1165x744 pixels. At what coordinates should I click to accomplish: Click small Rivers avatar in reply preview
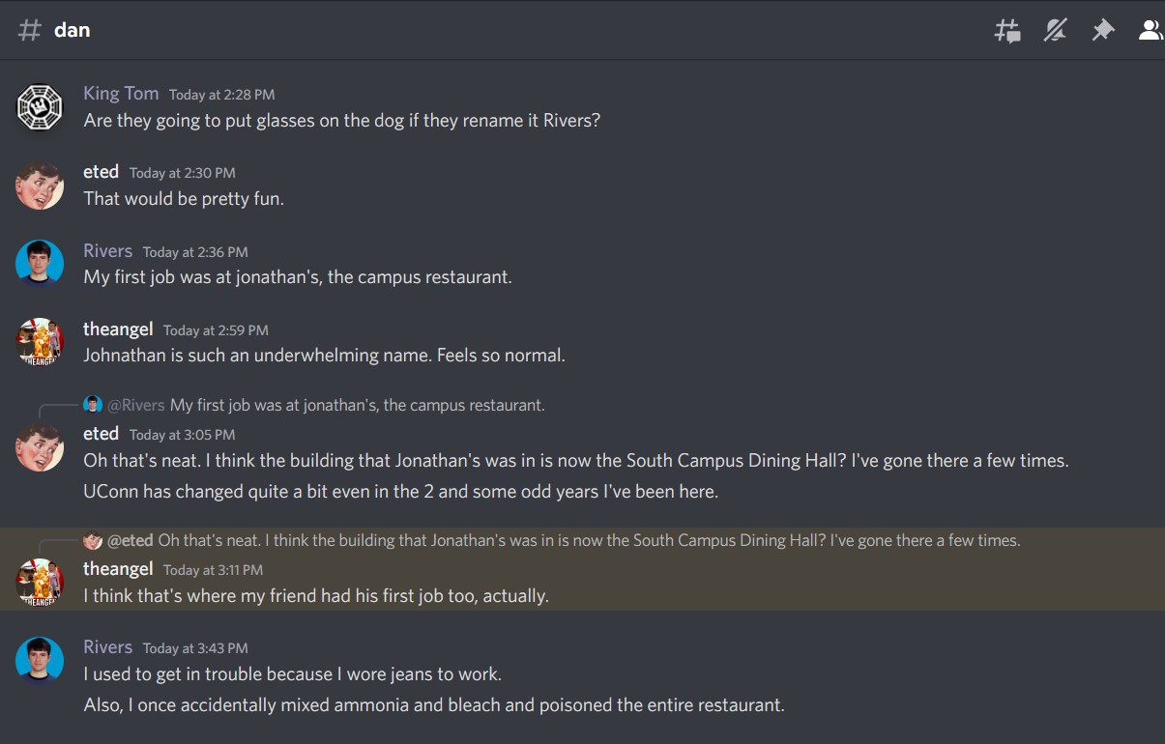(93, 405)
